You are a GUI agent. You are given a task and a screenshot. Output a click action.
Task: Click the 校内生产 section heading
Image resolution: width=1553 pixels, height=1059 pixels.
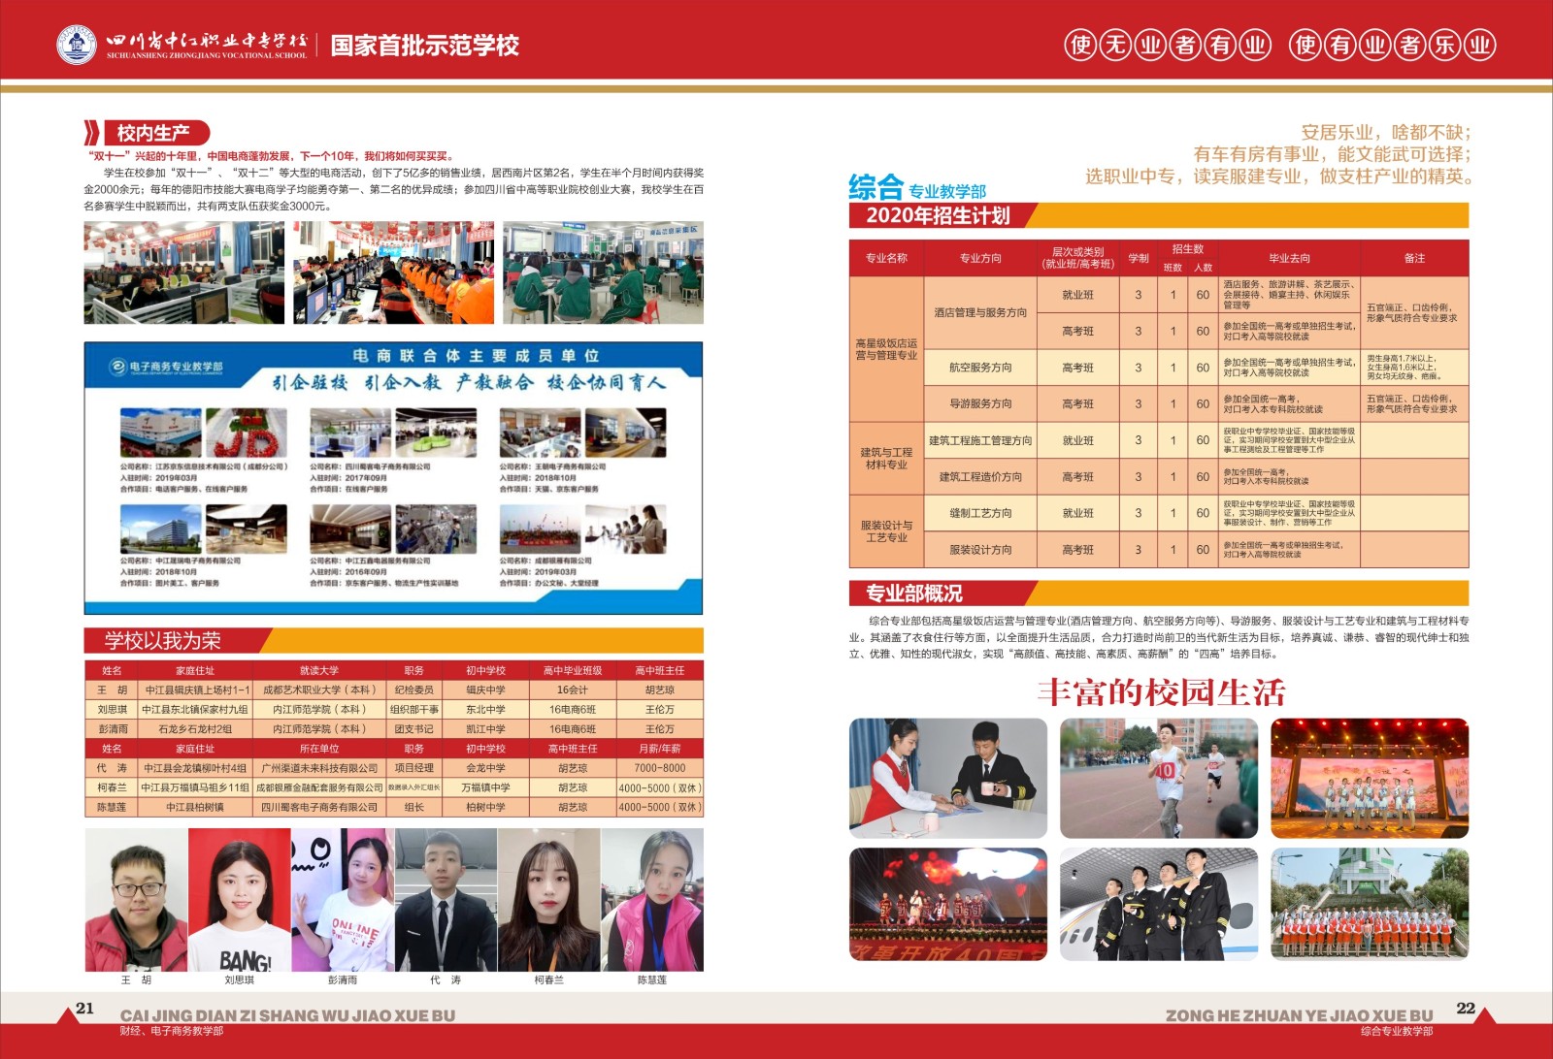pos(152,133)
